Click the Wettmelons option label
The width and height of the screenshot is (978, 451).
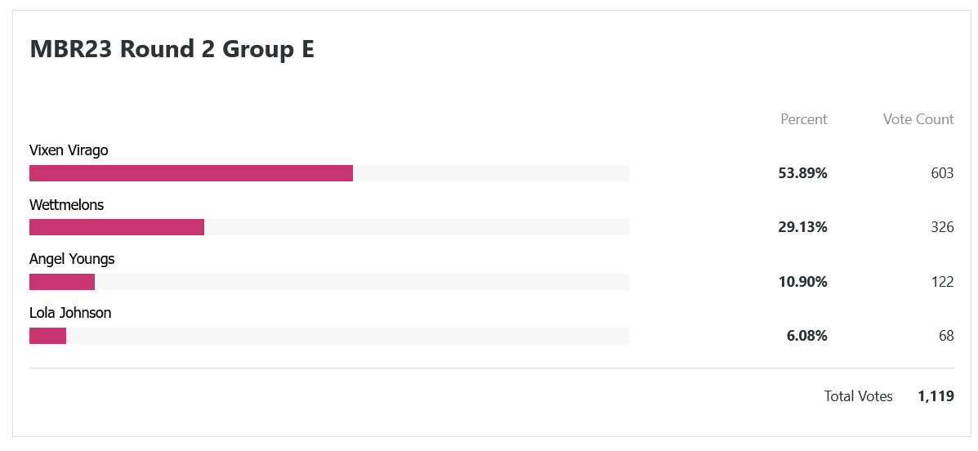[67, 204]
